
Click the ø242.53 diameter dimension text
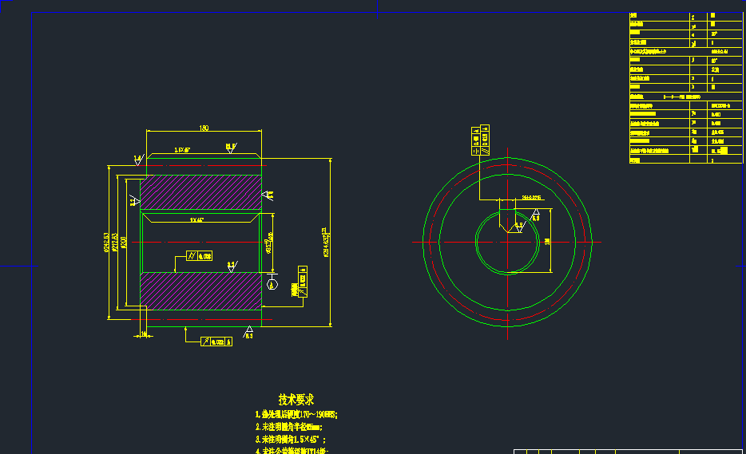point(106,242)
